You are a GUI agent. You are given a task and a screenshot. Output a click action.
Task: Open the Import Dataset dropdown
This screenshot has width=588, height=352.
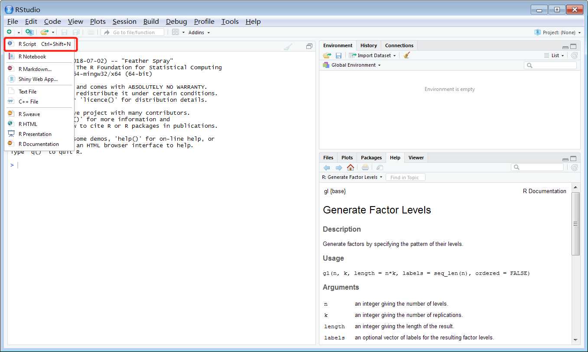click(x=373, y=55)
